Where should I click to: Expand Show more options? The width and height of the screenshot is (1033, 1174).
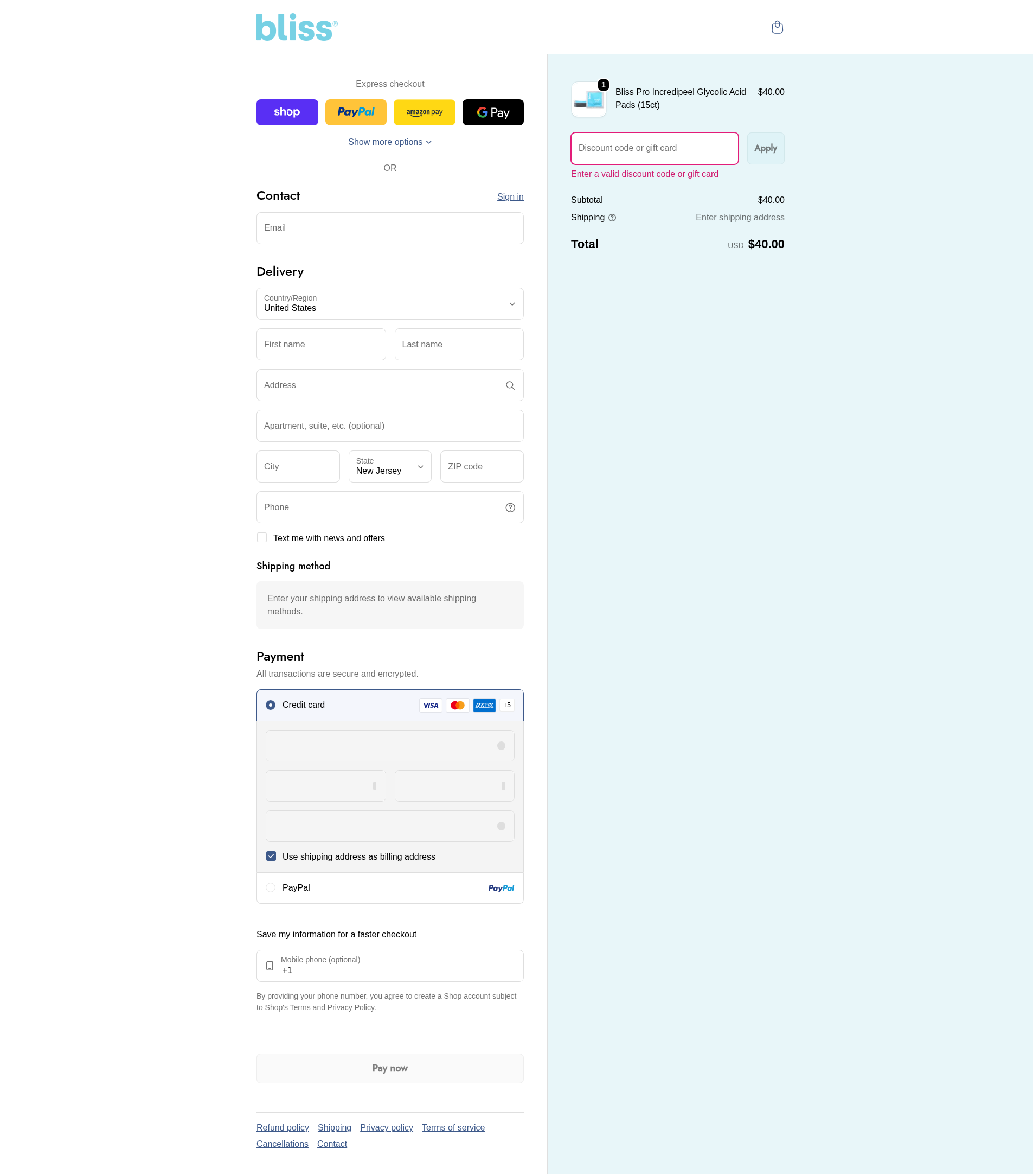(390, 142)
